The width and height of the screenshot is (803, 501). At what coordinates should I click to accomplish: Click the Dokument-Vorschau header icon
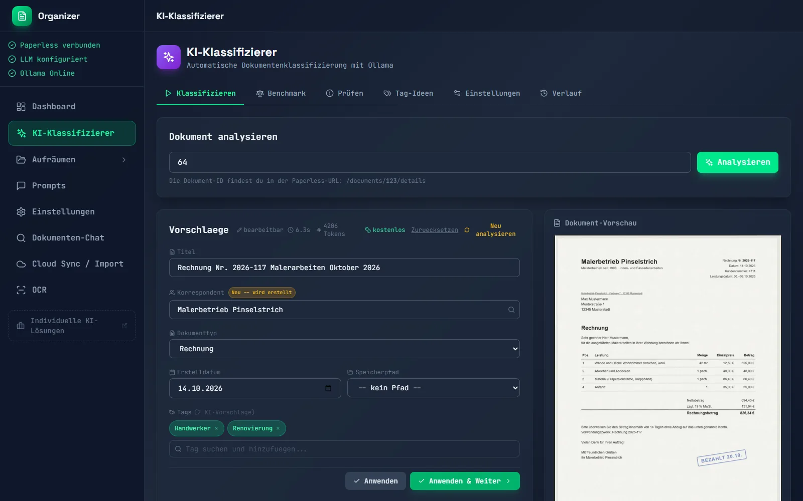(557, 223)
